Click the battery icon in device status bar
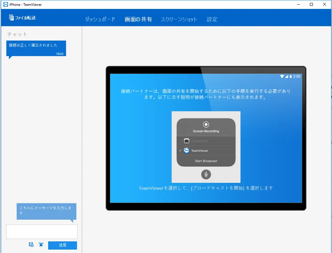Screen dimensions: 332x253 point(291,76)
